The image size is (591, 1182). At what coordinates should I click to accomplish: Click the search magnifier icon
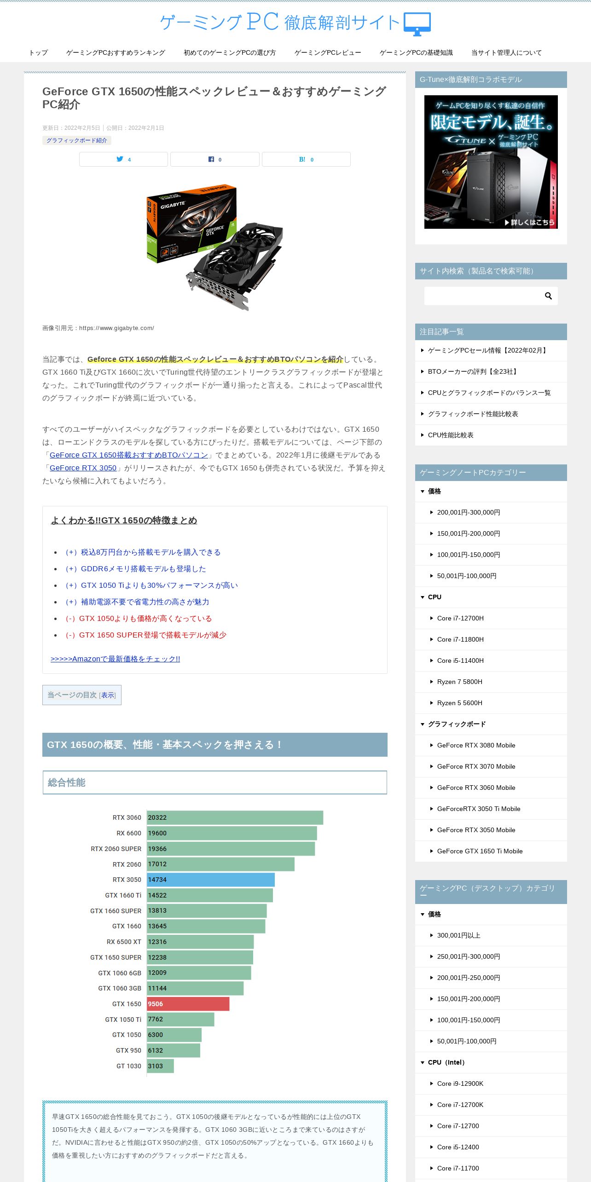point(548,296)
